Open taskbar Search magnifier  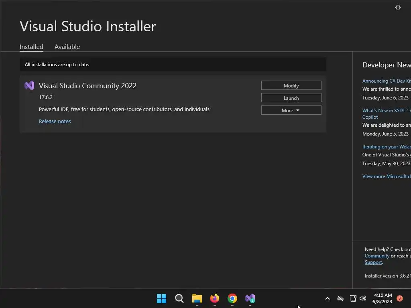179,298
